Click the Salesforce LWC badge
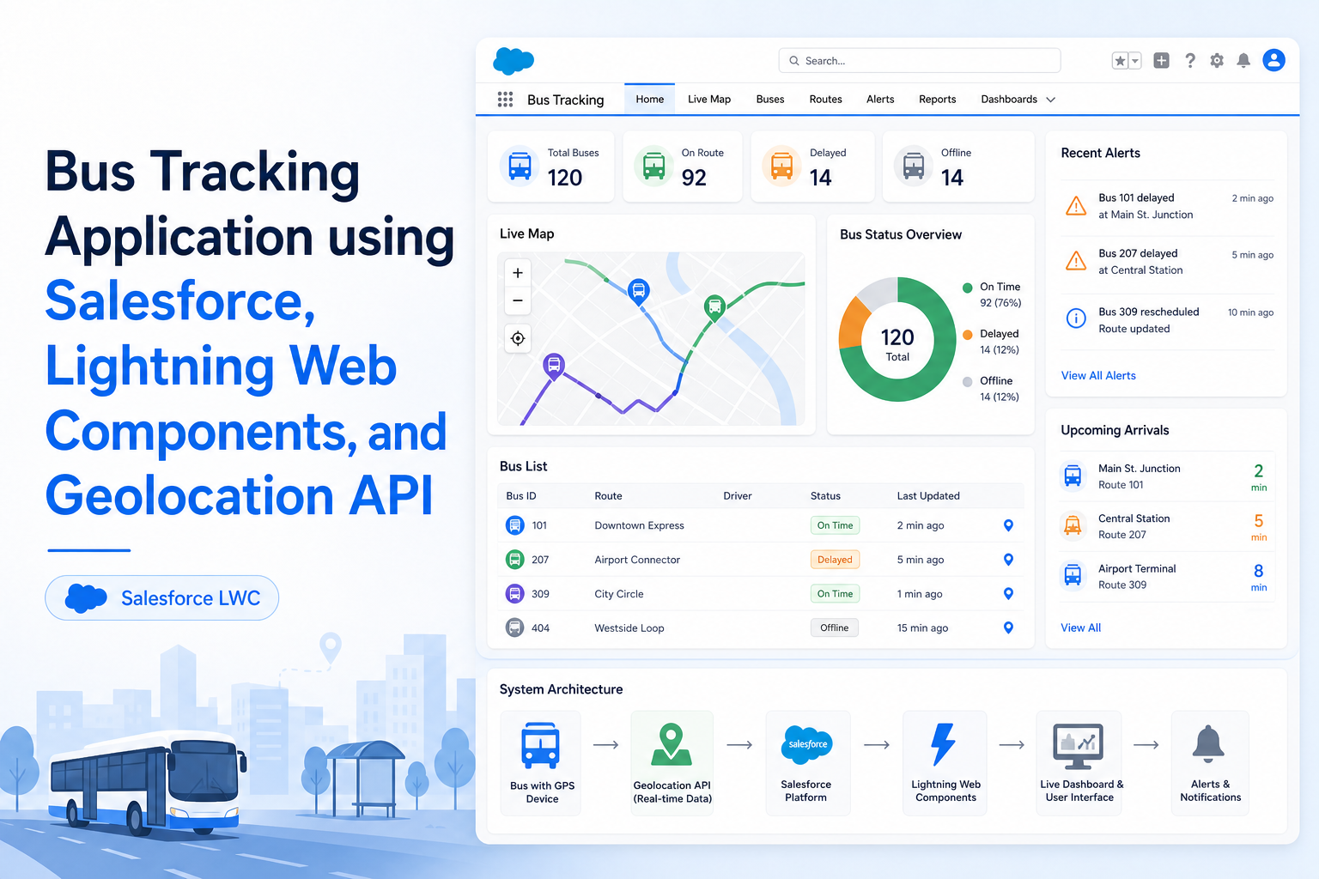This screenshot has width=1319, height=879. [x=162, y=598]
